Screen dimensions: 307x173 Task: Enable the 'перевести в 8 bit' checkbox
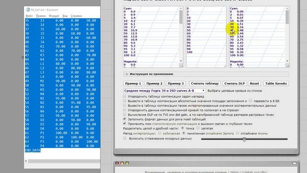coord(250,100)
